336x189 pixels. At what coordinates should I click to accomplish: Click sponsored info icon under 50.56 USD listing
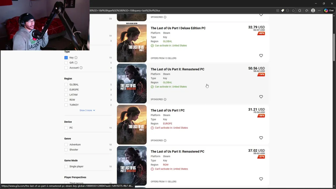click(165, 99)
